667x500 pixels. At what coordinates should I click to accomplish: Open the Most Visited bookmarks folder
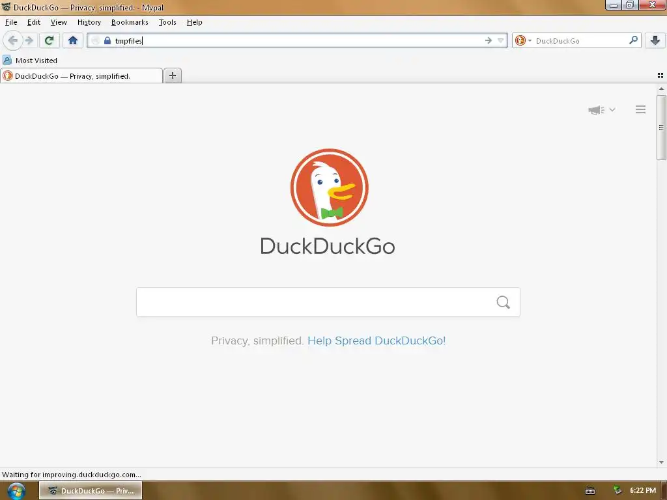[x=30, y=61]
